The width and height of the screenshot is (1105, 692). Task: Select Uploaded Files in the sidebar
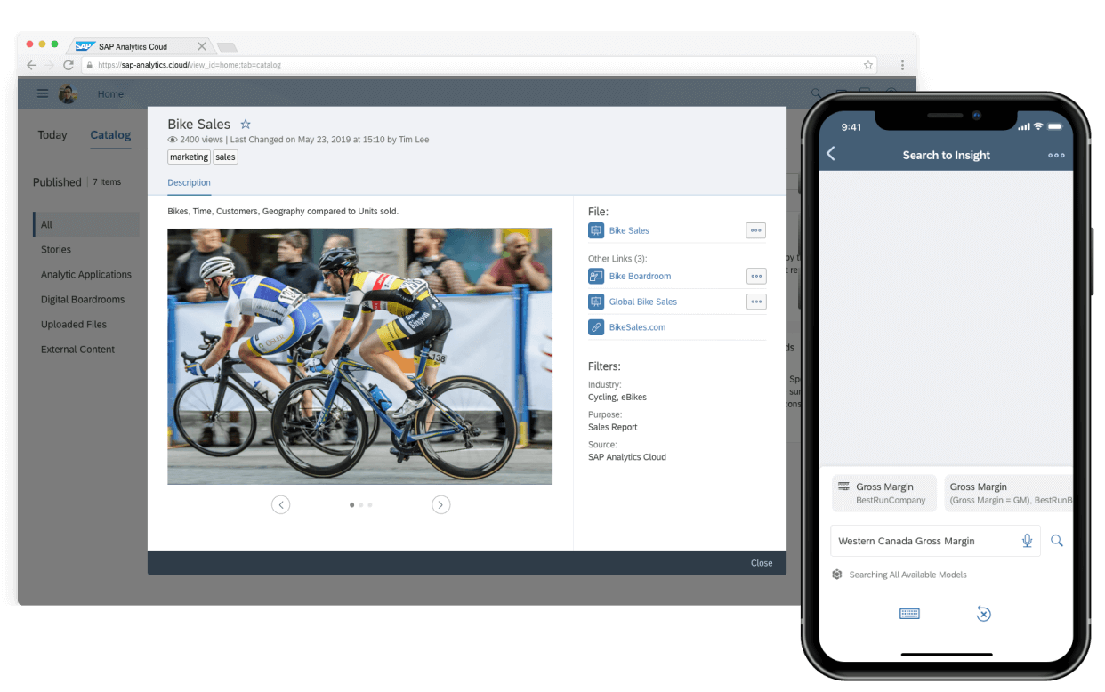(74, 325)
